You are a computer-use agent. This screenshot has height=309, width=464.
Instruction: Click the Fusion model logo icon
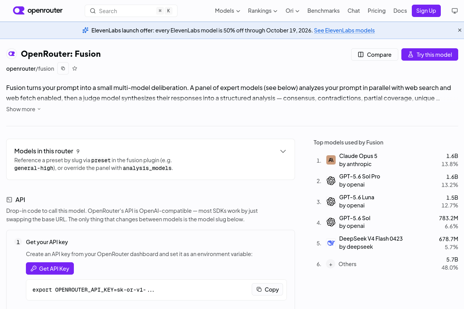12,54
